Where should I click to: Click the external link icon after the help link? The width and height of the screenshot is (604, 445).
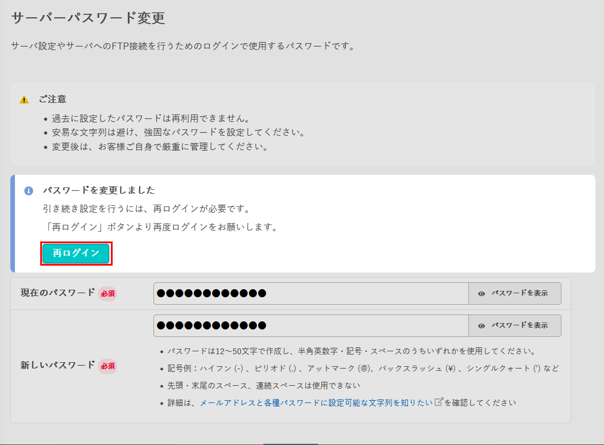point(438,402)
